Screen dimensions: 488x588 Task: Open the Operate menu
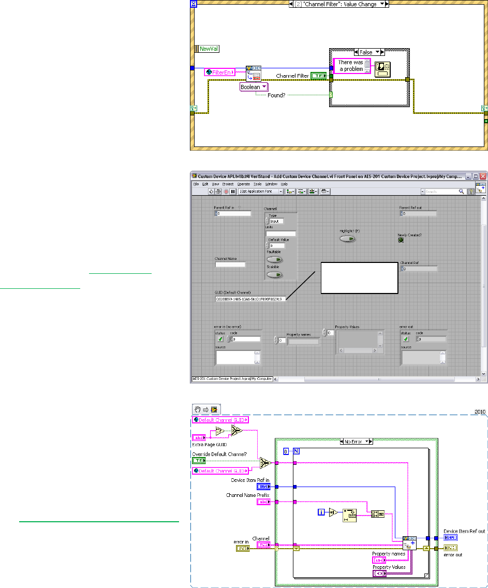244,184
